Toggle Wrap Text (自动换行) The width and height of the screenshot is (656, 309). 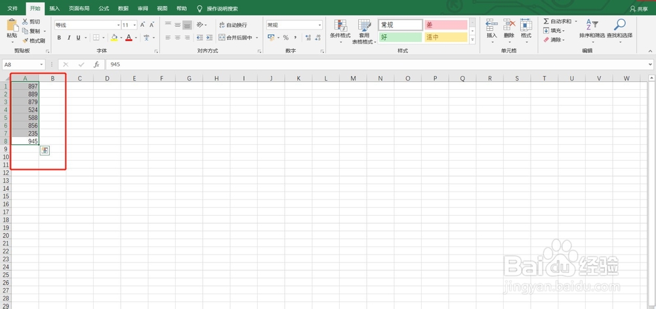coord(233,25)
